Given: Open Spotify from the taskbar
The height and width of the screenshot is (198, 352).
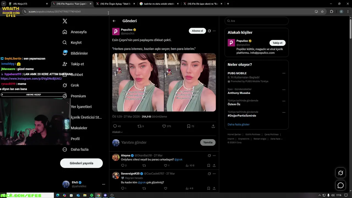Looking at the screenshot, I should 91,195.
